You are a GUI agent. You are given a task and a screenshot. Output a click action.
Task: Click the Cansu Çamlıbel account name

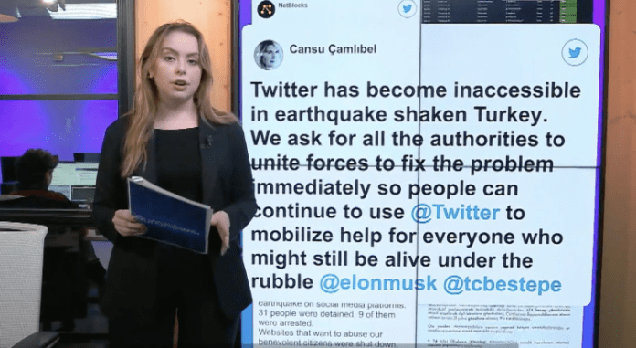point(333,49)
